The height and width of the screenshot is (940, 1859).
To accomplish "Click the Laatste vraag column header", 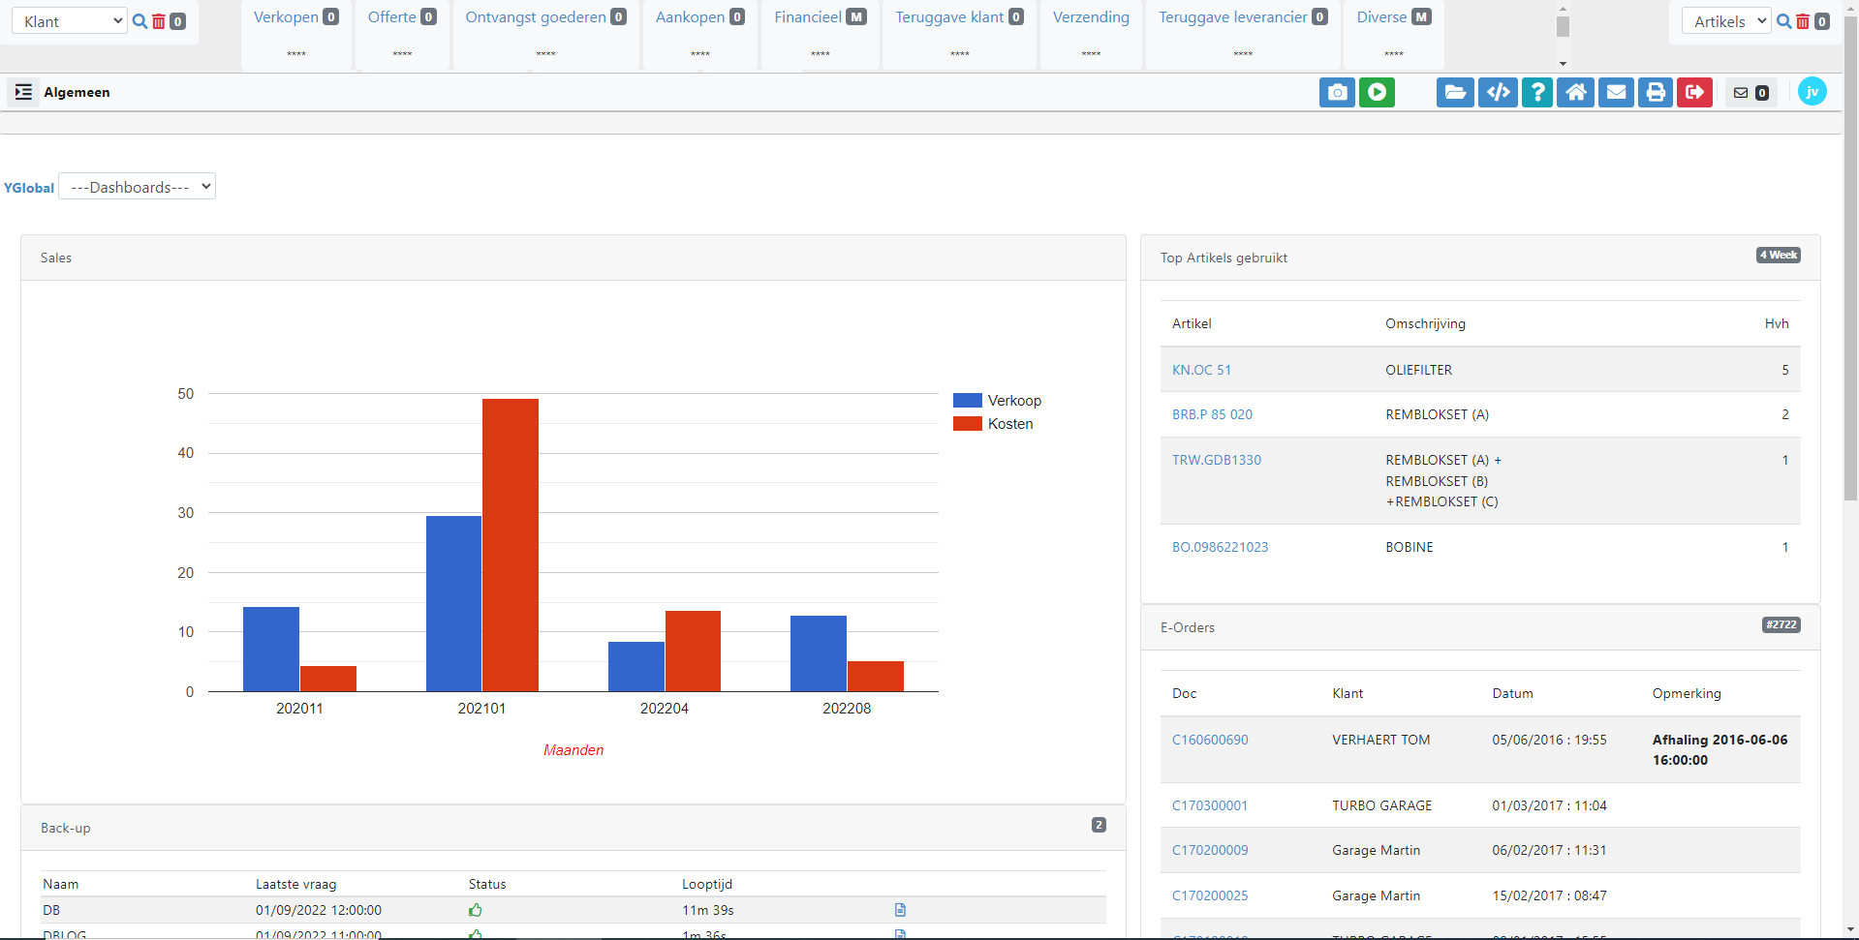I will pyautogui.click(x=295, y=884).
